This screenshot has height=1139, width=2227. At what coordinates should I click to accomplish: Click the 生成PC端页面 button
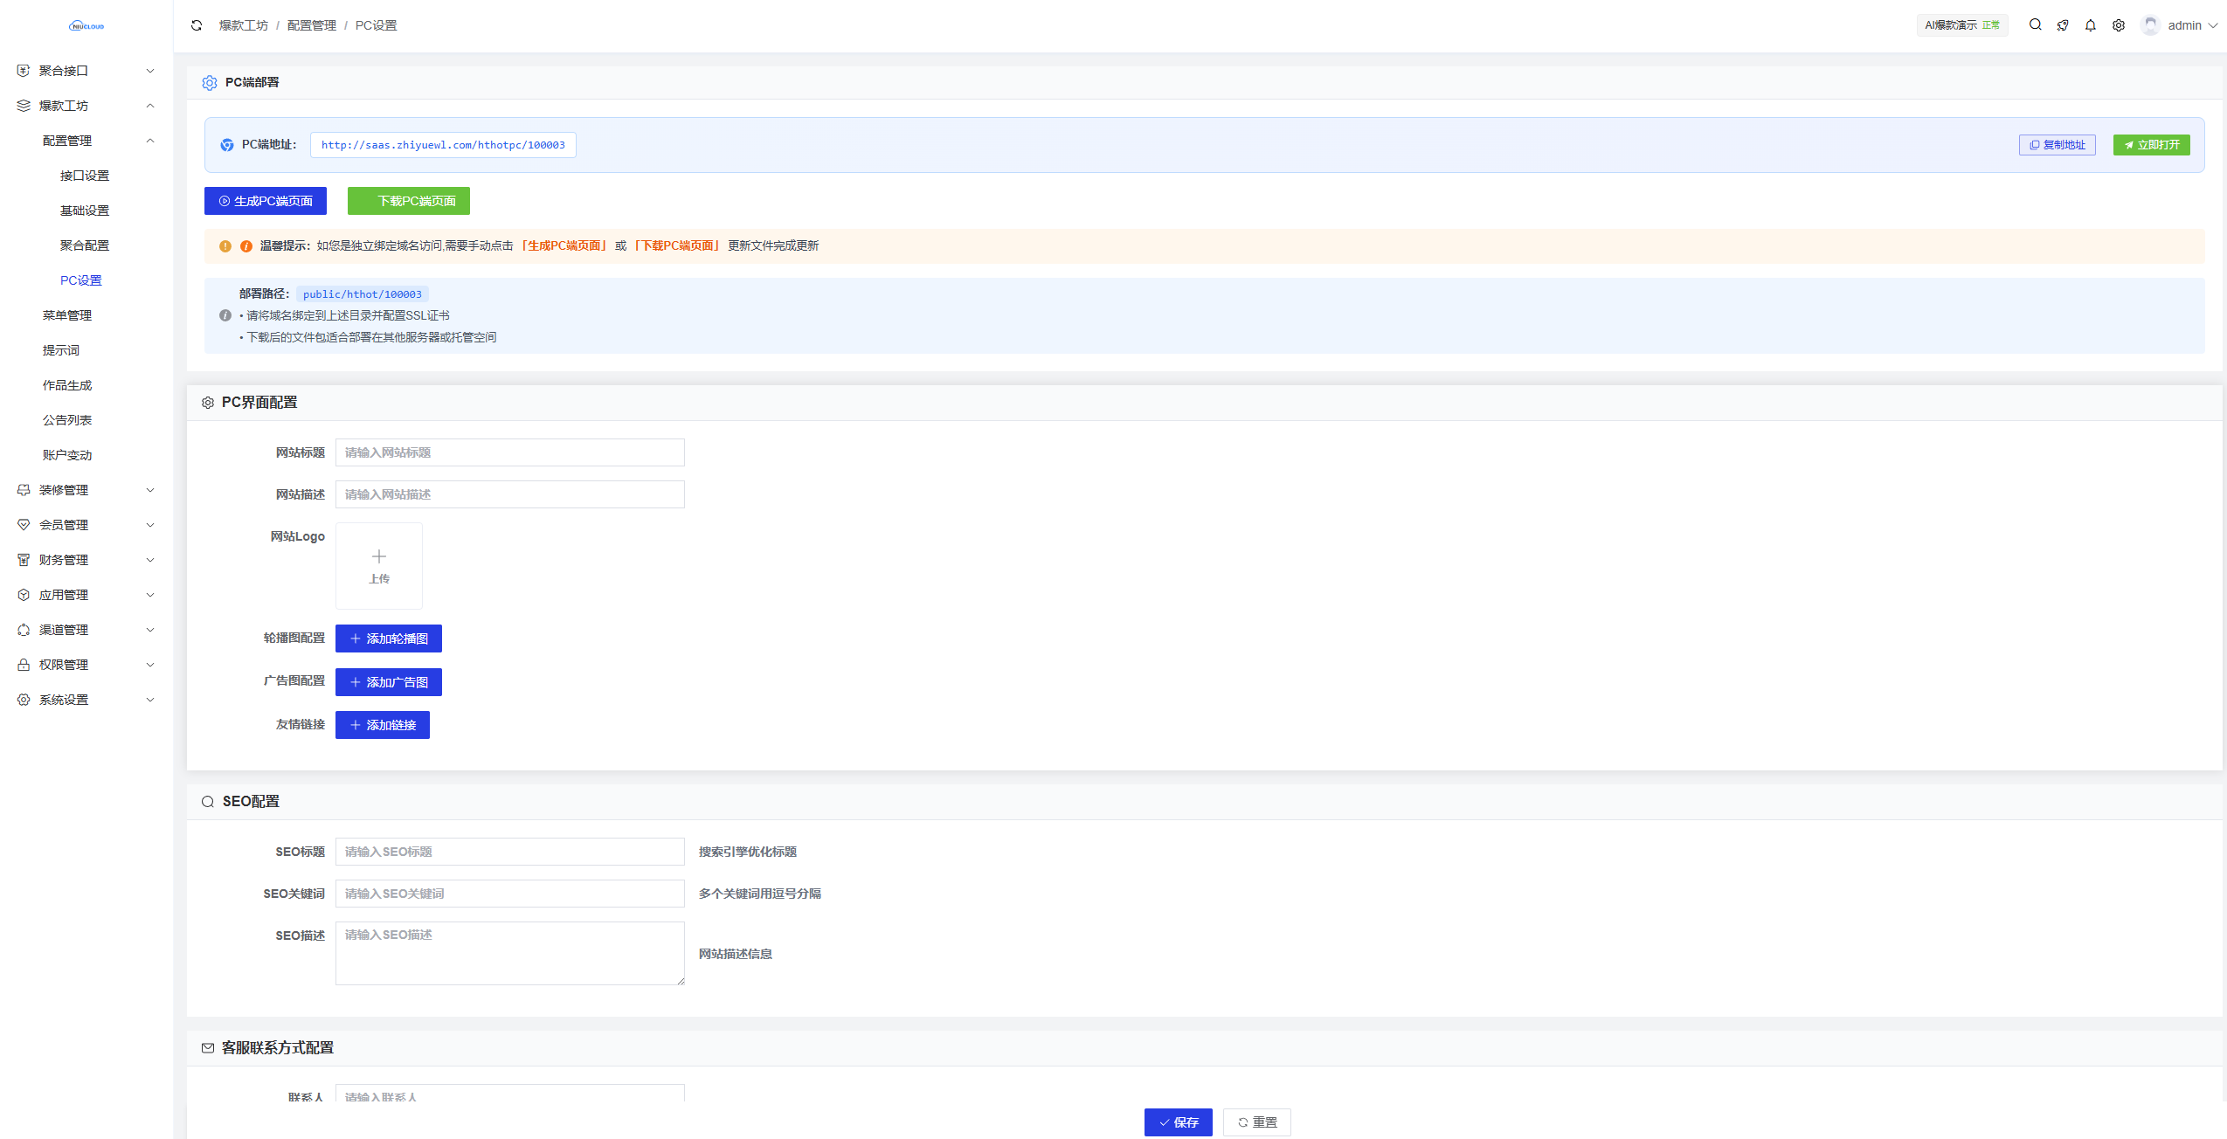pos(266,201)
